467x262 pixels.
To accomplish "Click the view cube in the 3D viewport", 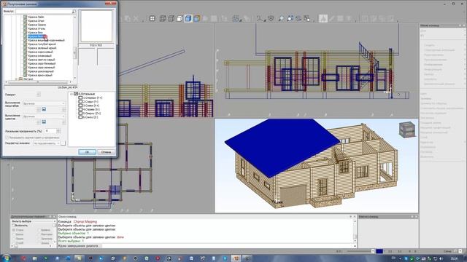I will click(x=407, y=130).
